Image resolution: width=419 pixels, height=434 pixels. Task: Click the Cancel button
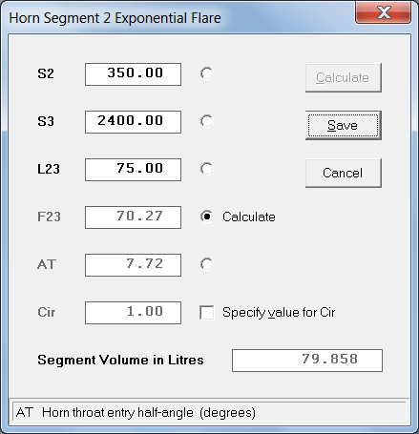344,173
